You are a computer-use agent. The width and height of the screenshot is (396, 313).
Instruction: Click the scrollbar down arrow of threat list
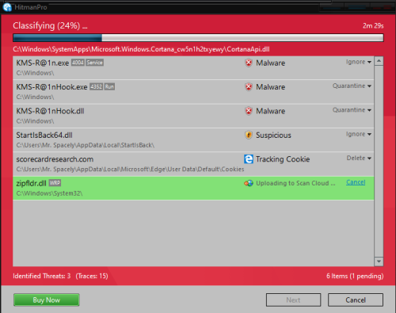click(379, 261)
